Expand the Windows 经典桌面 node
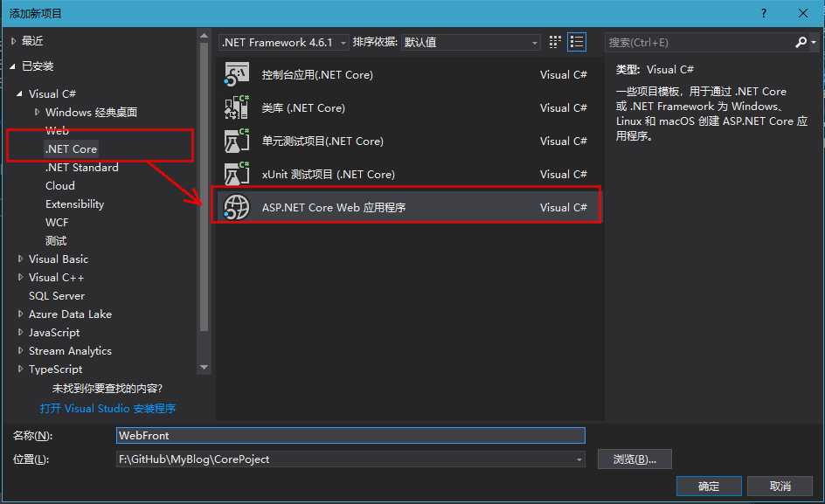The image size is (825, 504). [x=37, y=112]
